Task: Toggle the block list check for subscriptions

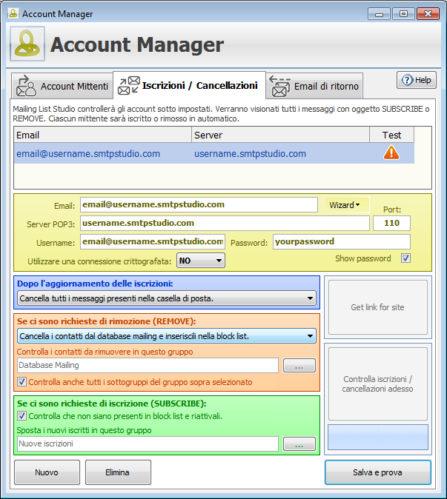Action: pos(21,416)
